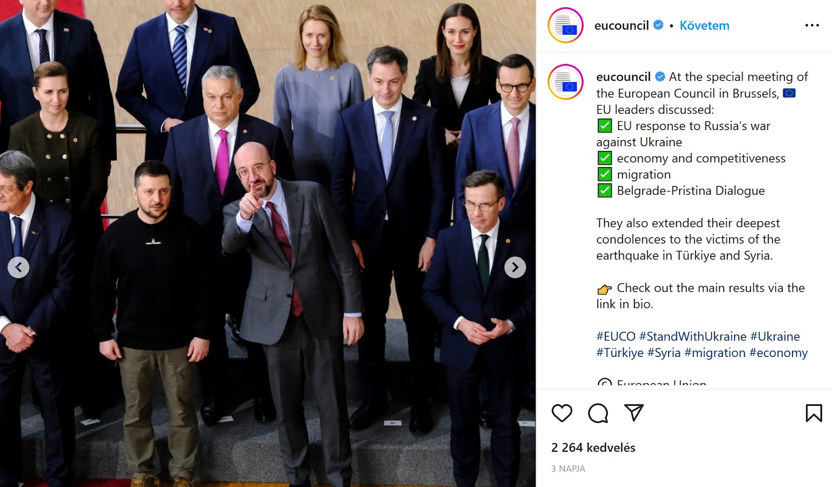
Task: View the 2 264 kedvelés likes list
Action: point(593,447)
